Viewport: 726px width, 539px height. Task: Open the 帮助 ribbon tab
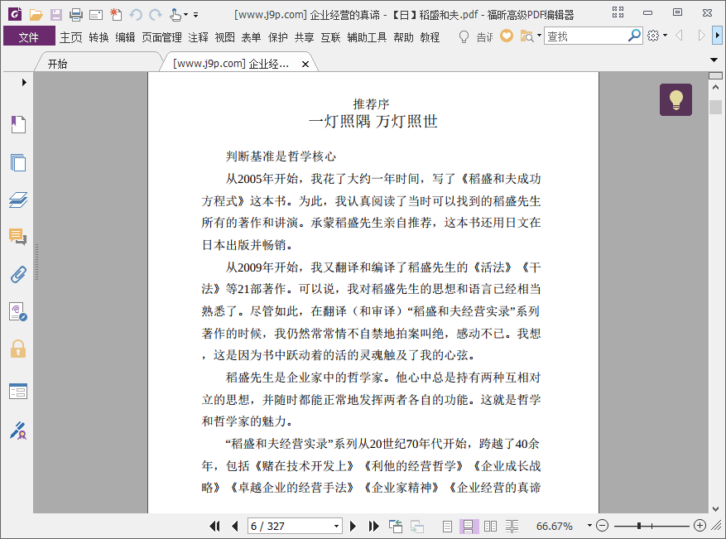(x=403, y=37)
